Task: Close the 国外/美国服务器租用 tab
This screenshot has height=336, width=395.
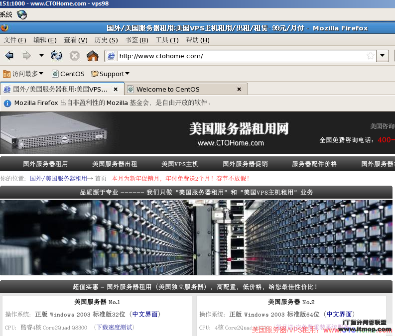Action: click(x=116, y=89)
